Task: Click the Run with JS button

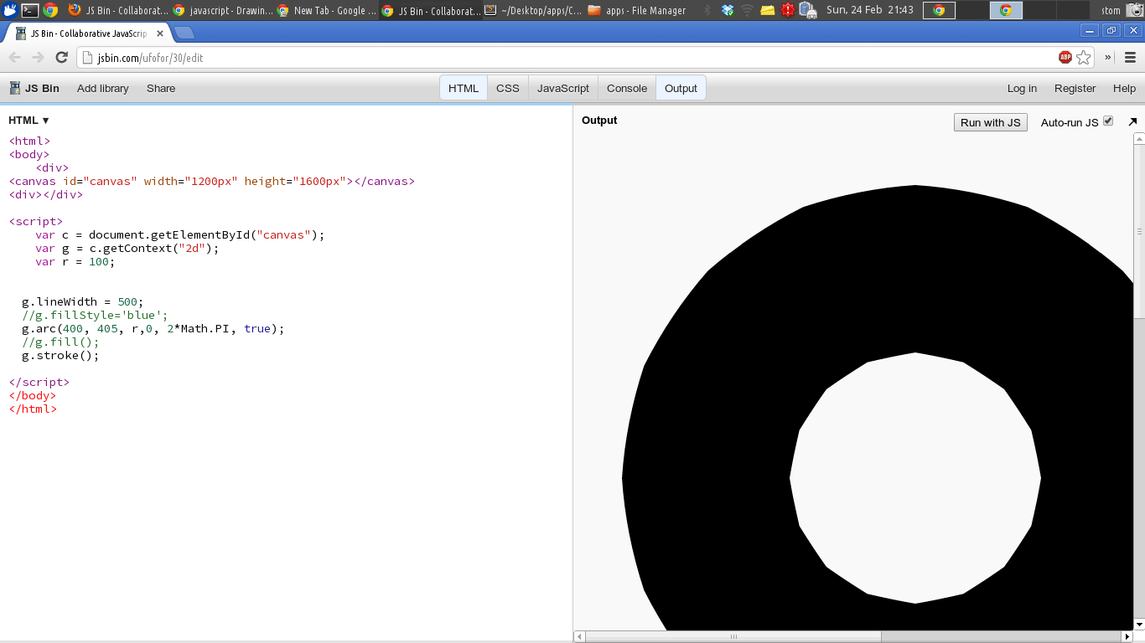Action: coord(990,121)
